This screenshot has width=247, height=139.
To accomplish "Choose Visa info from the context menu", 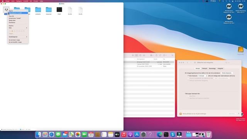I will pos(18,16).
